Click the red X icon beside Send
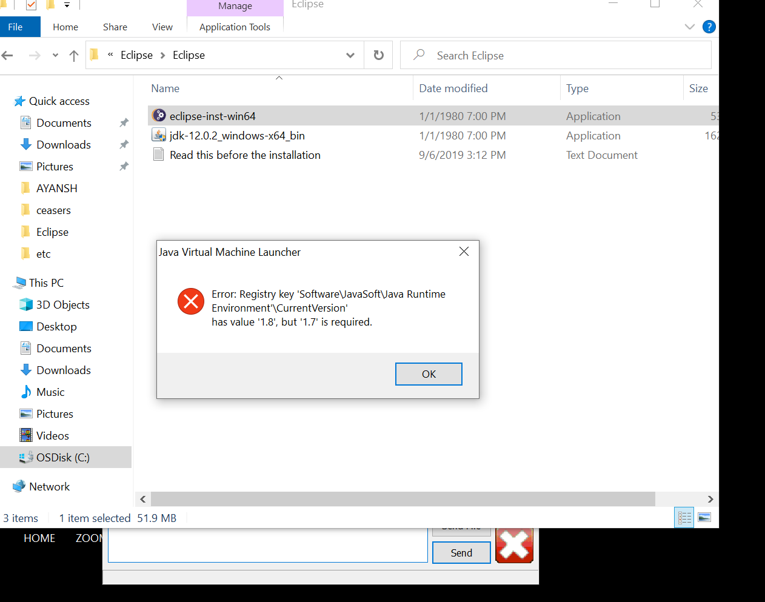Viewport: 765px width, 602px height. pyautogui.click(x=514, y=545)
